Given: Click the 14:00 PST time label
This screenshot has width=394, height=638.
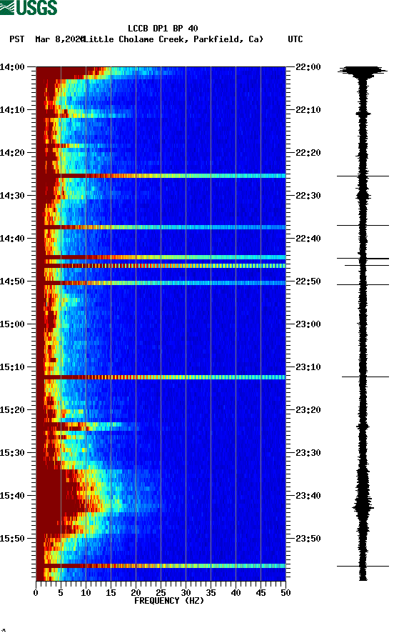Looking at the screenshot, I should 12,66.
